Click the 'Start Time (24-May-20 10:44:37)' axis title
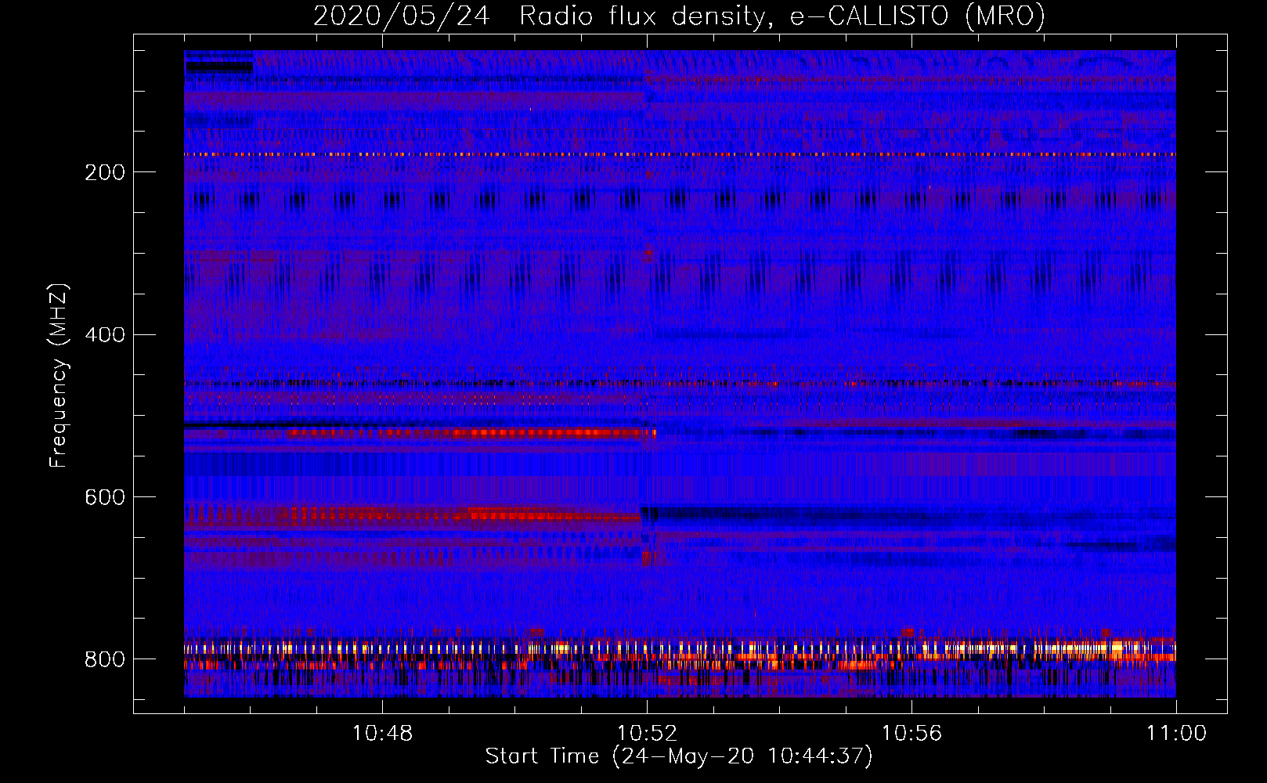Image resolution: width=1267 pixels, height=783 pixels. (x=679, y=756)
